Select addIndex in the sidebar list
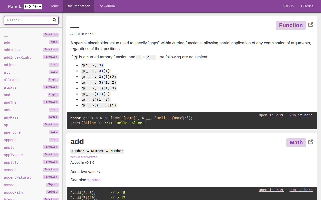Viewport: 321px width, 200px height. (x=31, y=50)
